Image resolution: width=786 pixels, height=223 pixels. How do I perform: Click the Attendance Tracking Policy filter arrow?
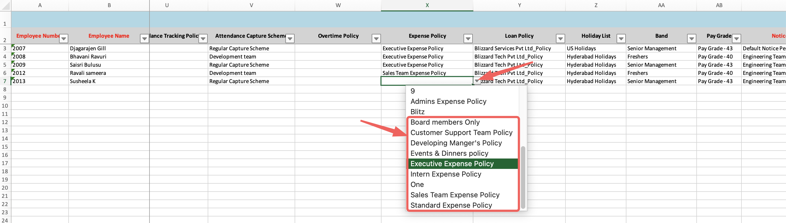(x=203, y=39)
